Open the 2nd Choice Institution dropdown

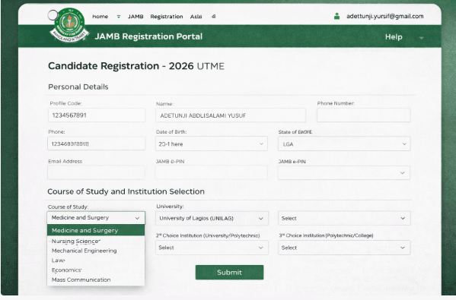212,248
